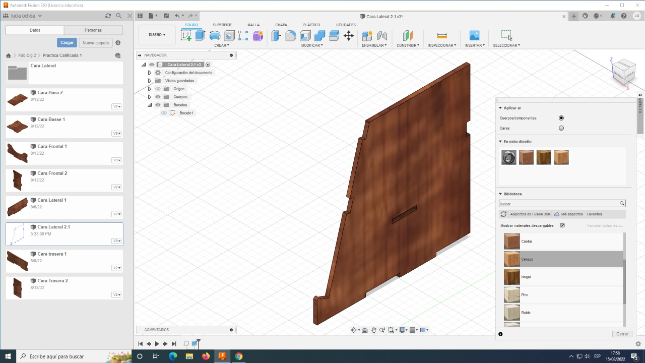Click the Grid and Snaps icon
Viewport: 645px width, 363px height.
click(413, 330)
